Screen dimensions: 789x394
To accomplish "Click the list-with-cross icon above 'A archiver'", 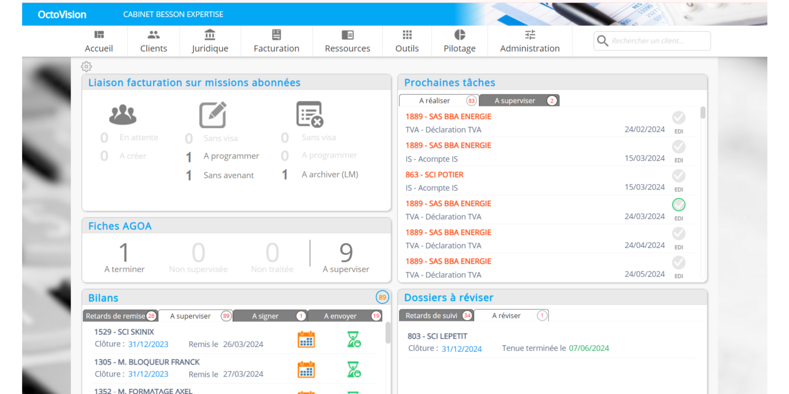I will tap(309, 114).
